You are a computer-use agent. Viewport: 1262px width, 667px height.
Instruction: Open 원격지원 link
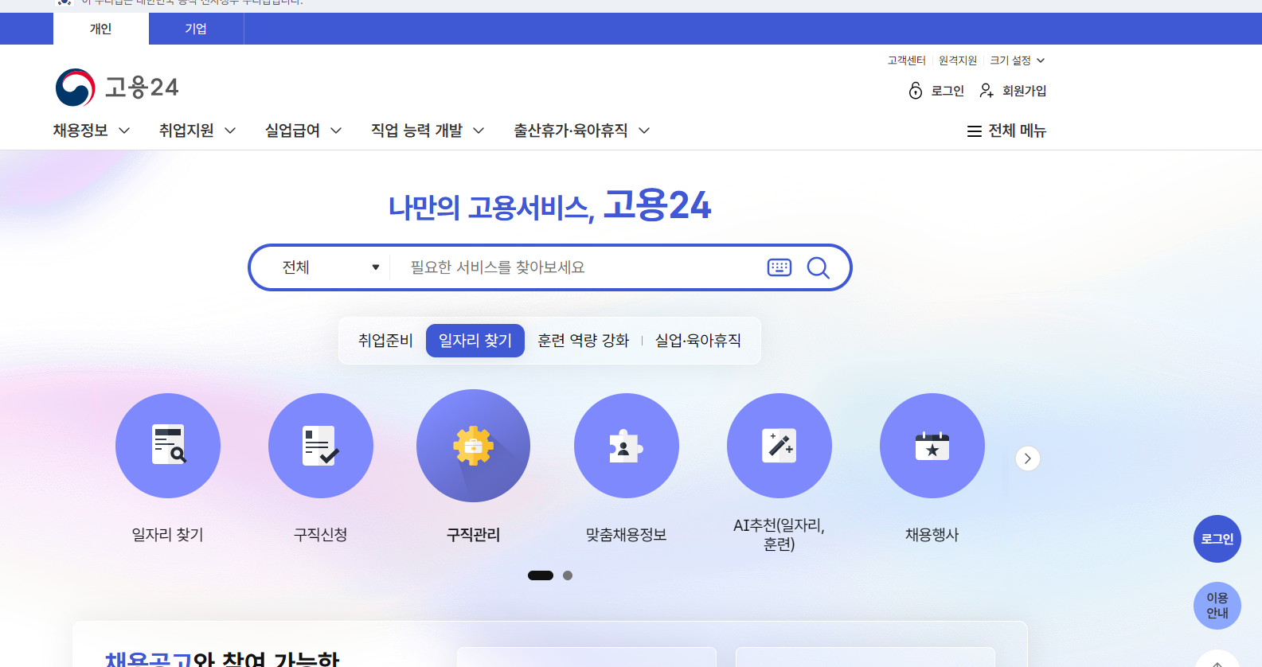click(958, 60)
